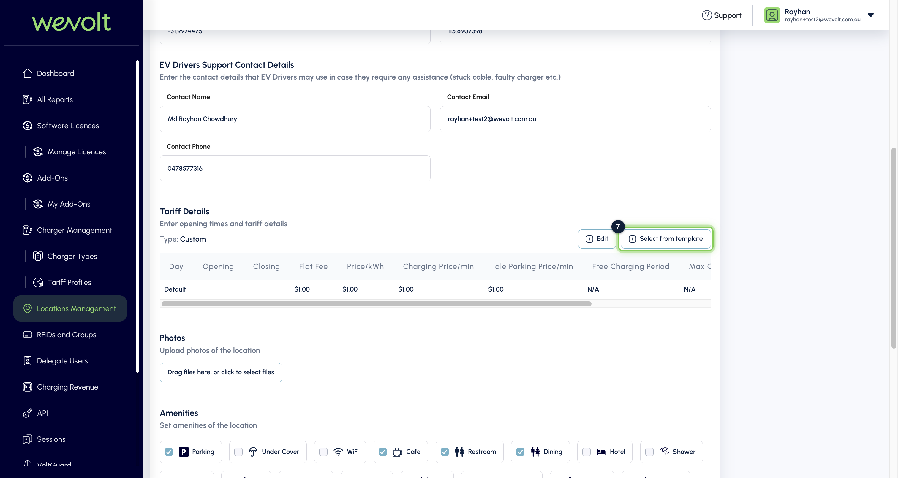Click the Cafe cup icon

[398, 452]
